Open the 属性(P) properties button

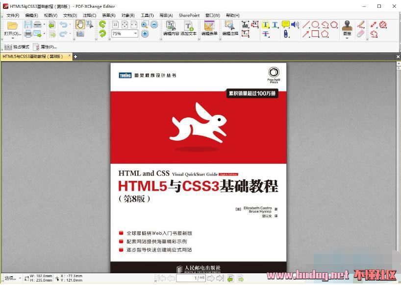(x=45, y=47)
